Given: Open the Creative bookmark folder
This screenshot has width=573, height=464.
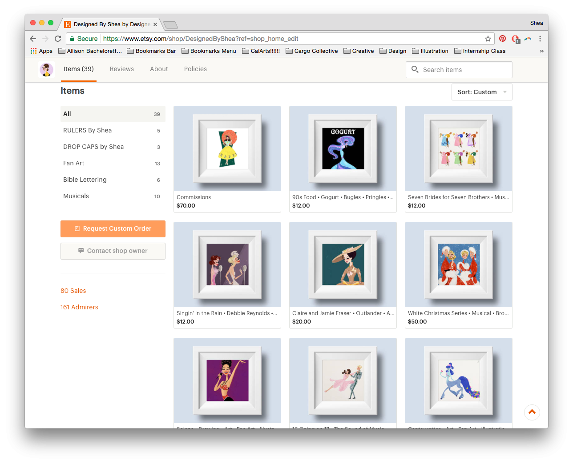Looking at the screenshot, I should click(359, 51).
